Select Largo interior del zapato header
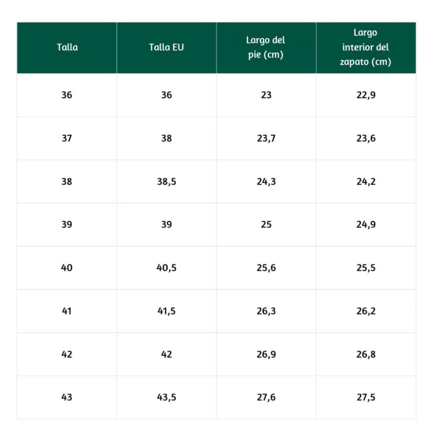This screenshot has height=433, width=433. coord(366,48)
